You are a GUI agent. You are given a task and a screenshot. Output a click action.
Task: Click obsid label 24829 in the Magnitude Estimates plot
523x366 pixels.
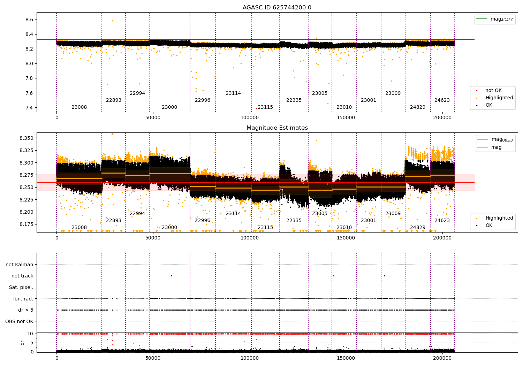click(418, 228)
